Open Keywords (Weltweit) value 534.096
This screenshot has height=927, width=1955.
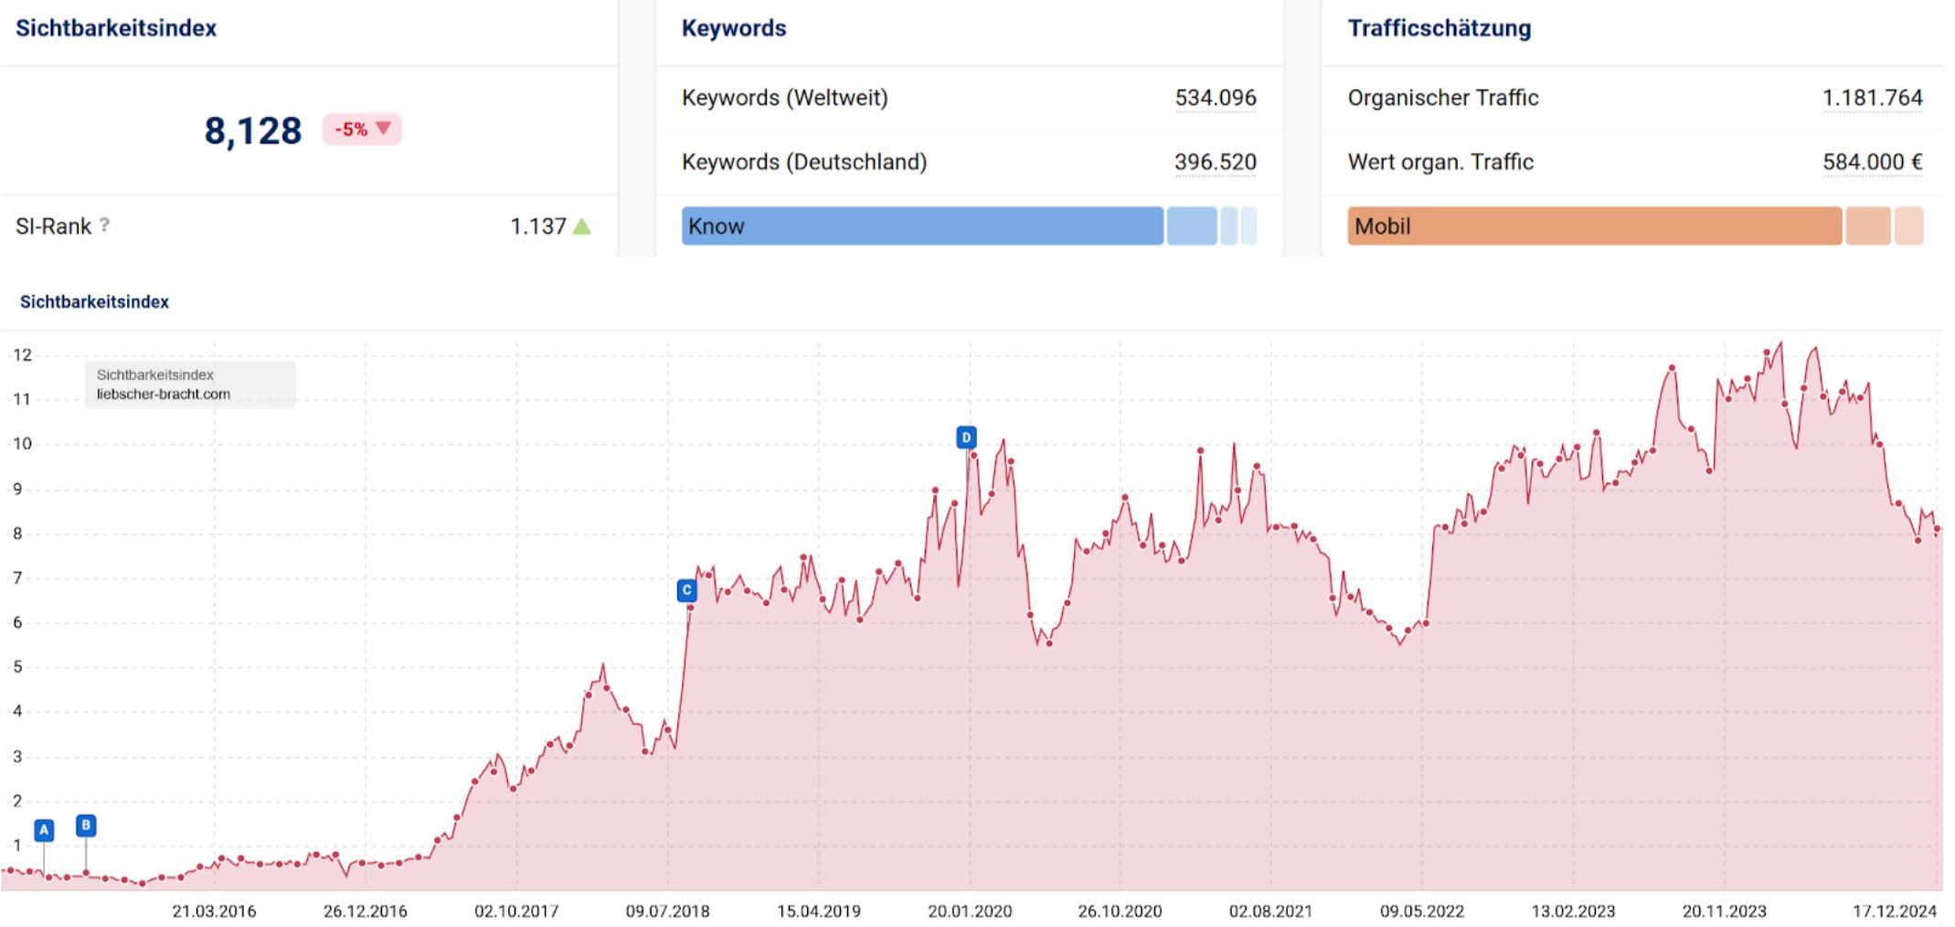(1216, 98)
